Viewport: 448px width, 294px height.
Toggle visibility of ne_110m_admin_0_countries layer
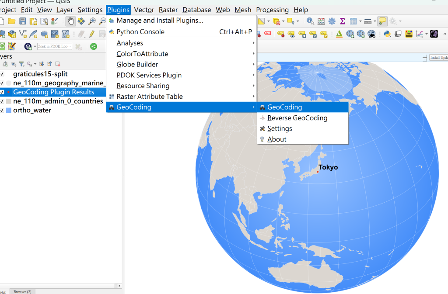point(2,101)
